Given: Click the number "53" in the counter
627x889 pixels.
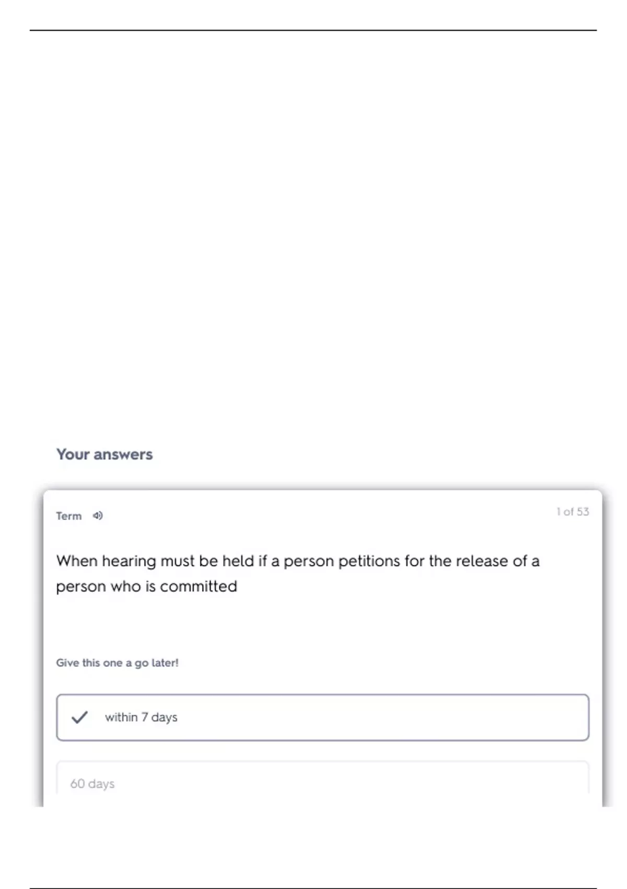Looking at the screenshot, I should click(x=583, y=511).
